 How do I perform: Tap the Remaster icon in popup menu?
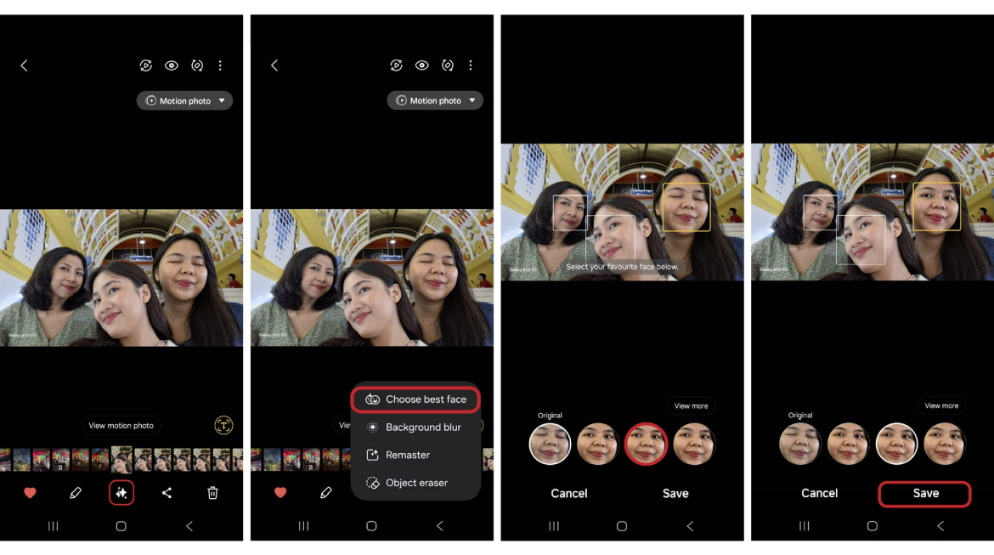pos(372,455)
